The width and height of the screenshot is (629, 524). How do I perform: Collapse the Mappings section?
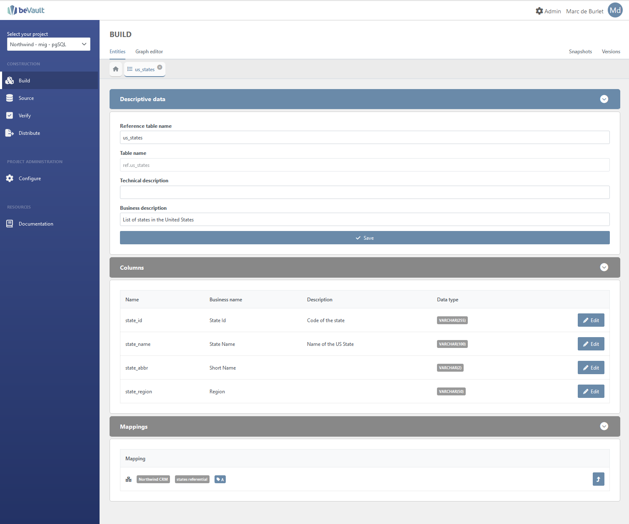tap(604, 426)
